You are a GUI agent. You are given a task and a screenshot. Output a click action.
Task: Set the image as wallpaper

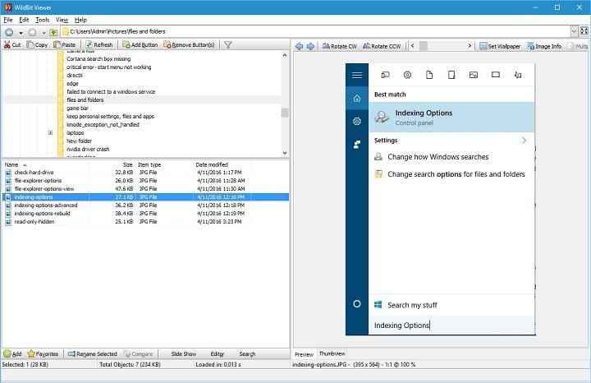point(500,46)
